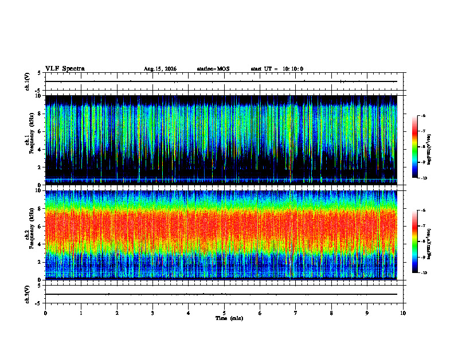
Task: Click the "Time (min)" axis label
Action: coord(229,318)
